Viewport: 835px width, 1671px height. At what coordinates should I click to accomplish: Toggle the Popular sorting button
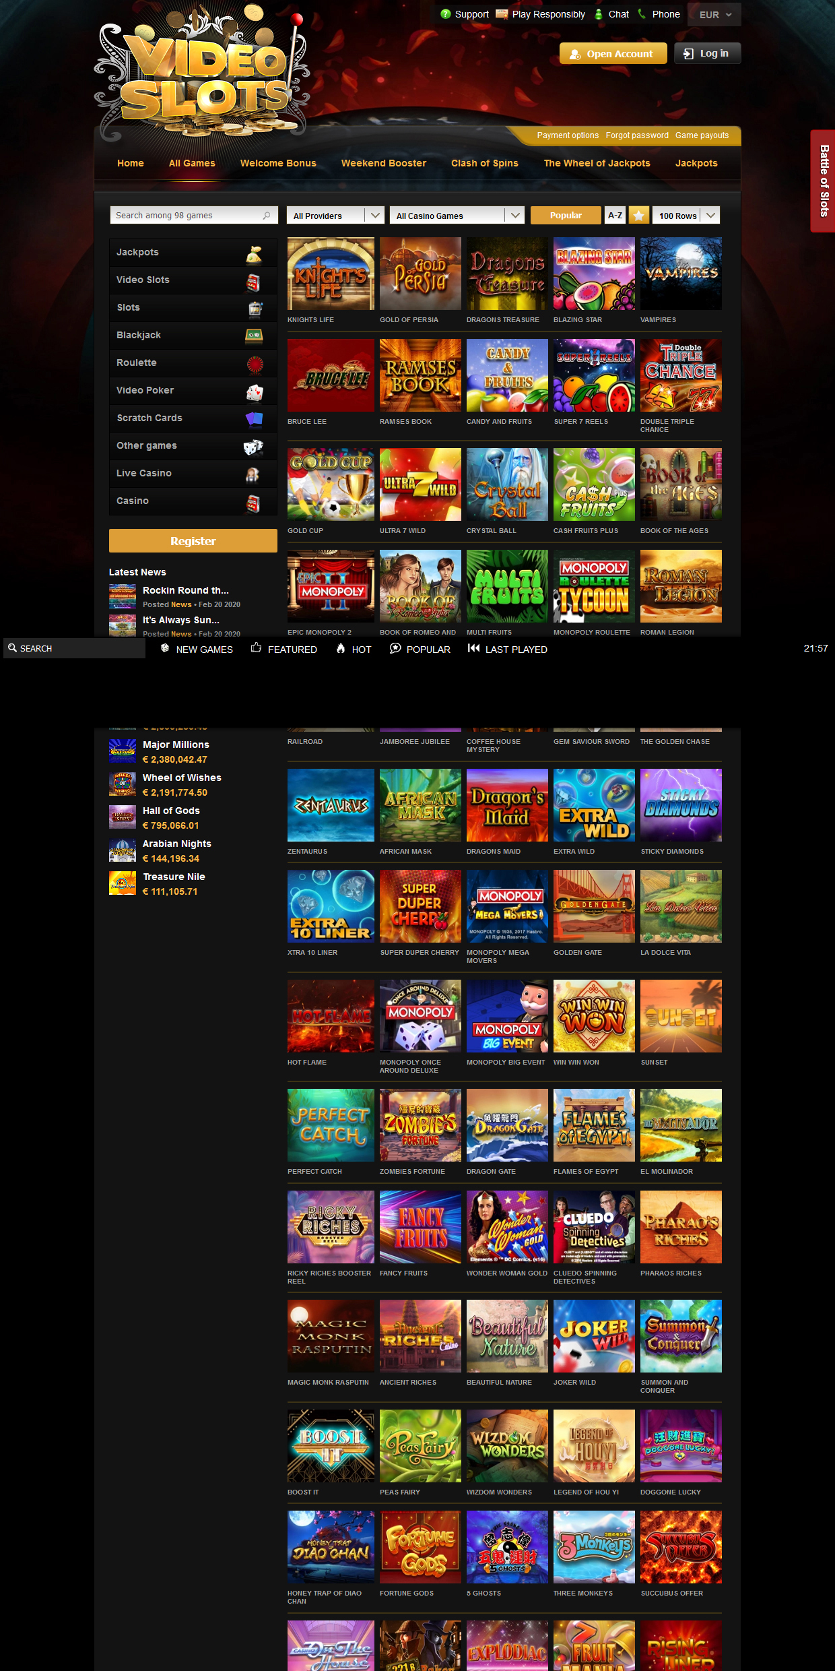coord(566,216)
